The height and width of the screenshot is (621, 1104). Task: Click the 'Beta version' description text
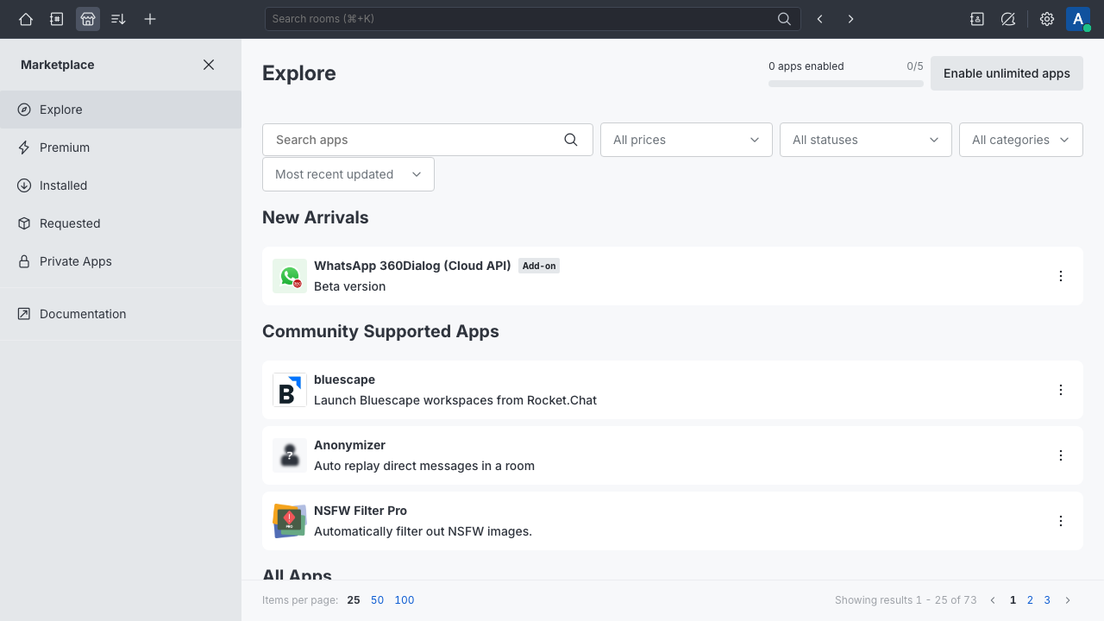(x=349, y=286)
